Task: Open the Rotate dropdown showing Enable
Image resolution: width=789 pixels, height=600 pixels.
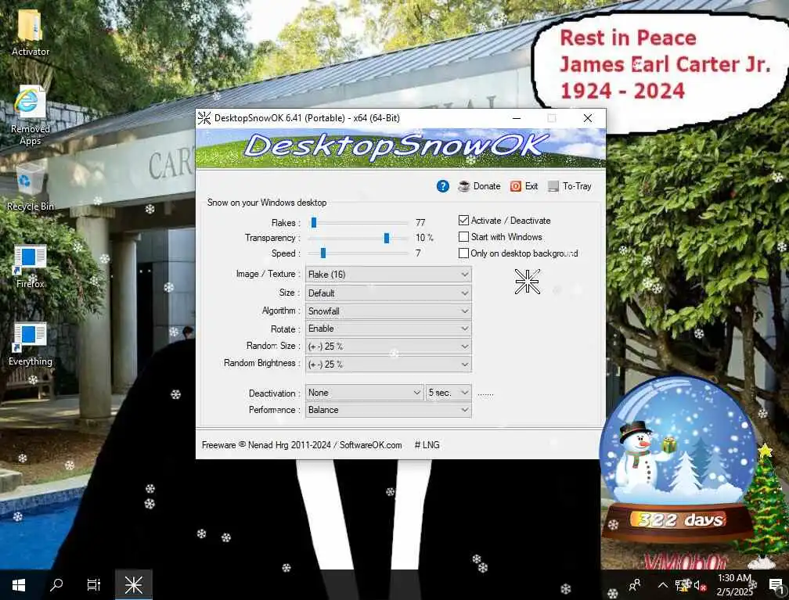Action: [388, 329]
